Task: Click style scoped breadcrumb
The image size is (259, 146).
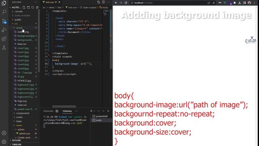Action: point(89,7)
